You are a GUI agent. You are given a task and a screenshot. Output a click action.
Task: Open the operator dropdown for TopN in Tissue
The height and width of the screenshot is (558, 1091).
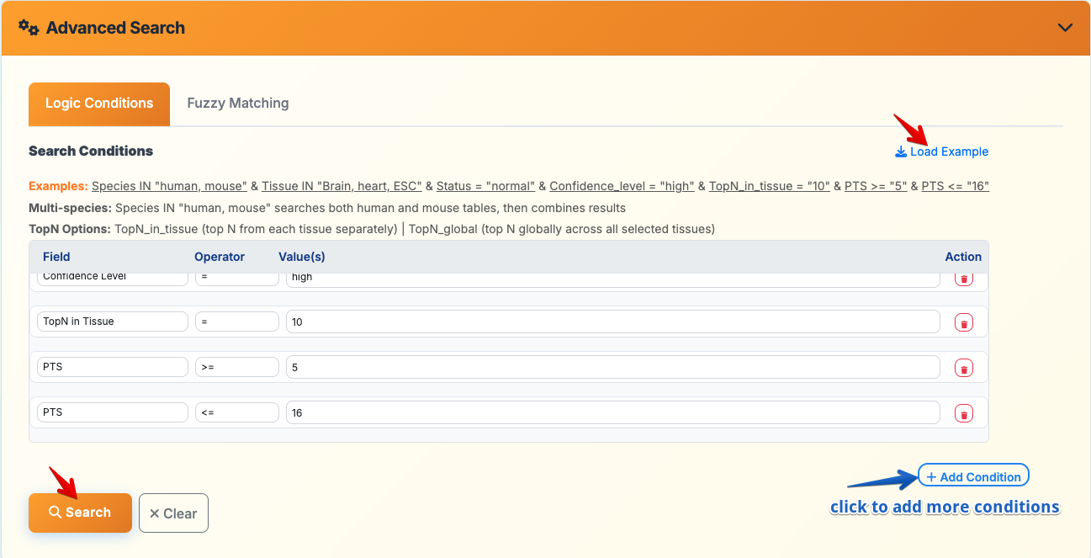coord(236,322)
